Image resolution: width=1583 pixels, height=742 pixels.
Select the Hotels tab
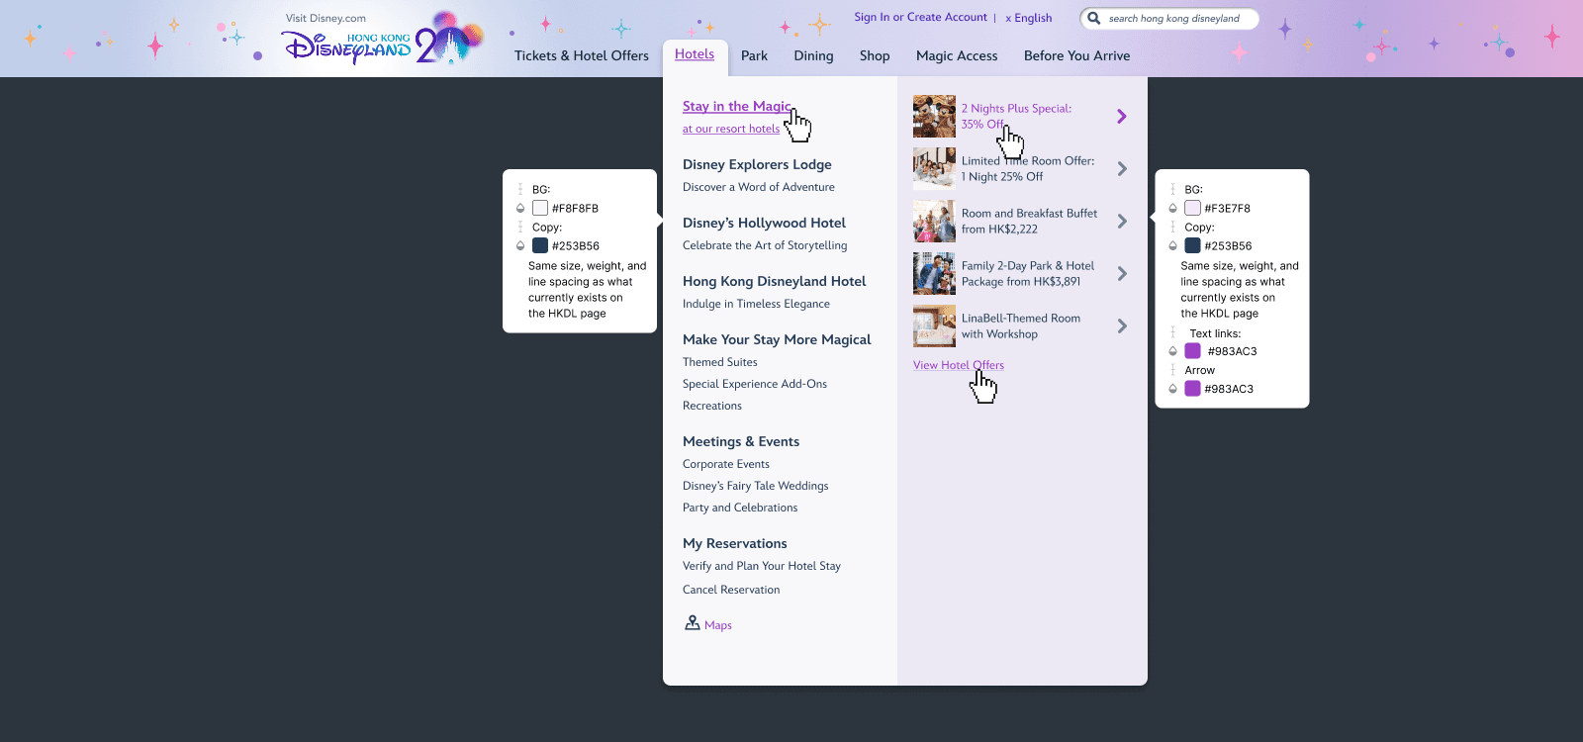(x=695, y=54)
